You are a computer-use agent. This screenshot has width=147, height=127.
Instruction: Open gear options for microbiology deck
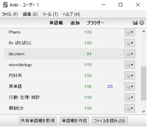click(x=130, y=65)
